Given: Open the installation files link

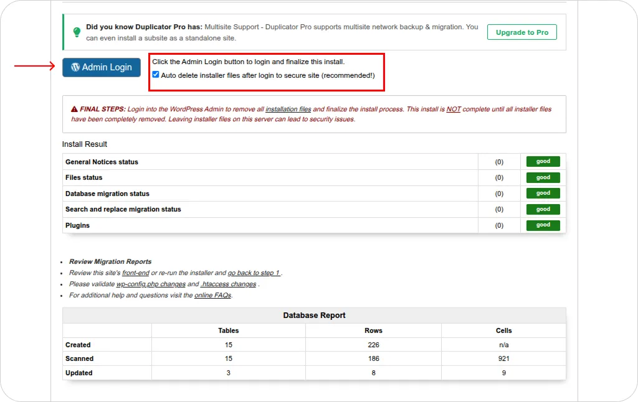Looking at the screenshot, I should point(288,109).
